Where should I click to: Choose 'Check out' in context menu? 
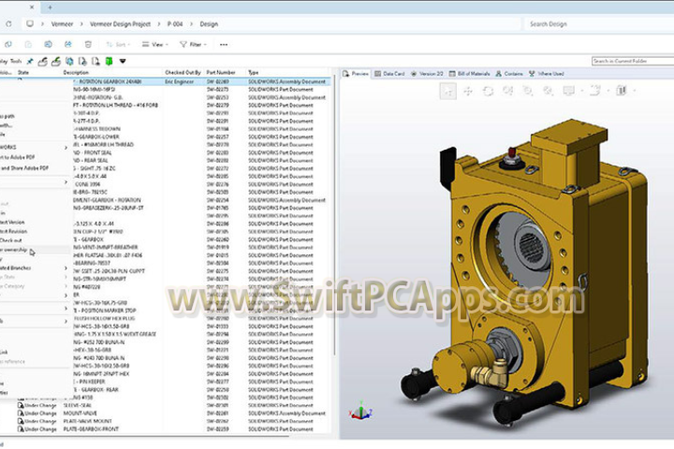[11, 240]
